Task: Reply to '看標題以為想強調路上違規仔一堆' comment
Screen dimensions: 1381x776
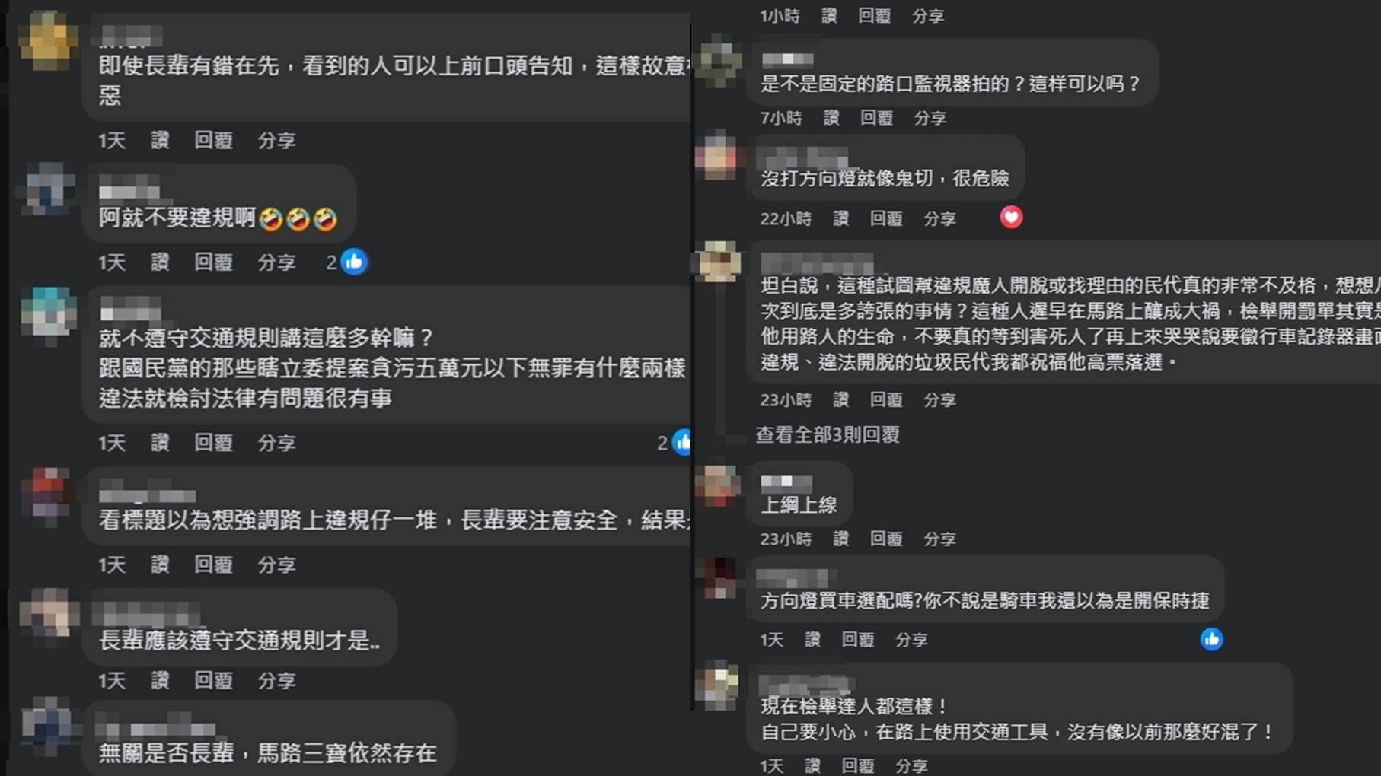Action: [213, 565]
